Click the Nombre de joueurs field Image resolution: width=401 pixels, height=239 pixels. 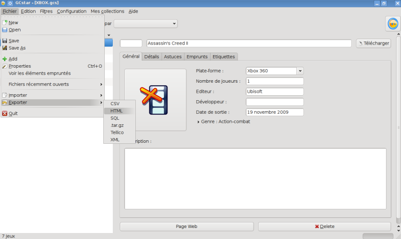[x=275, y=81]
